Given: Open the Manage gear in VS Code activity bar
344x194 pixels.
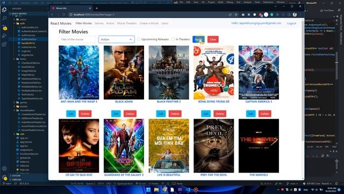Looking at the screenshot, I should 4,177.
